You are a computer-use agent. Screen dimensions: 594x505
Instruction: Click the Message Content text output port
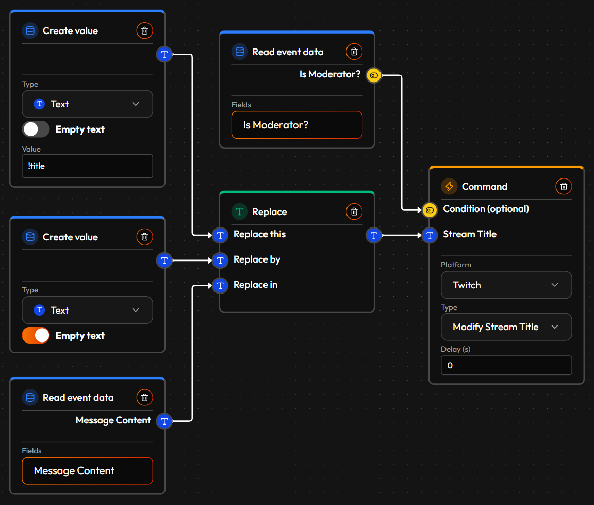click(x=164, y=421)
